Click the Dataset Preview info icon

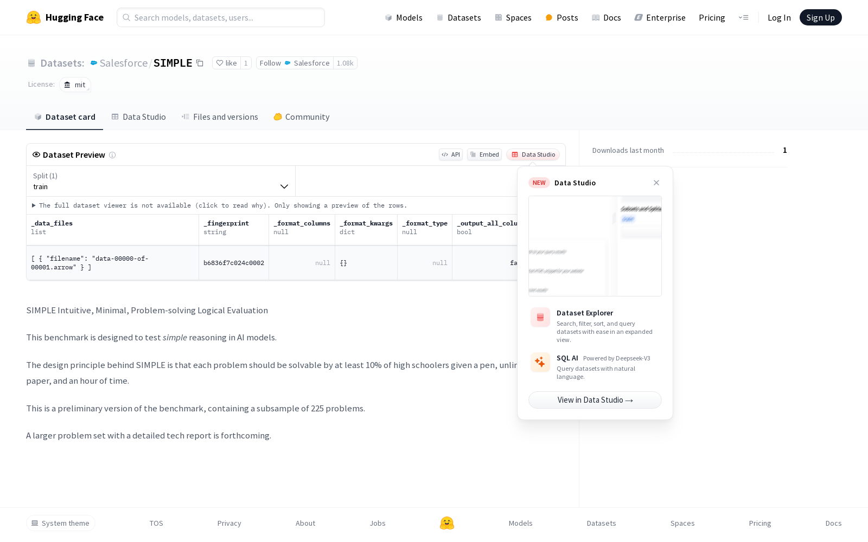click(x=112, y=155)
